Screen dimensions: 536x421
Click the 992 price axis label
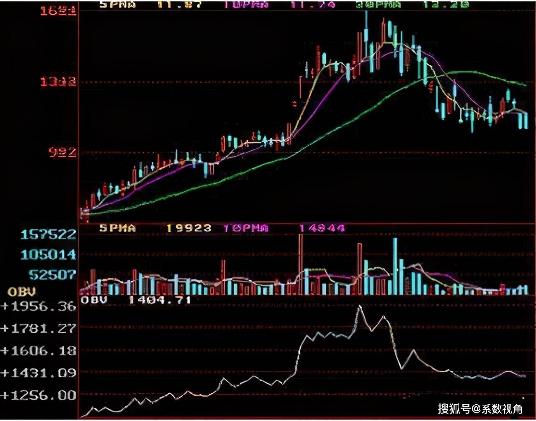click(63, 152)
